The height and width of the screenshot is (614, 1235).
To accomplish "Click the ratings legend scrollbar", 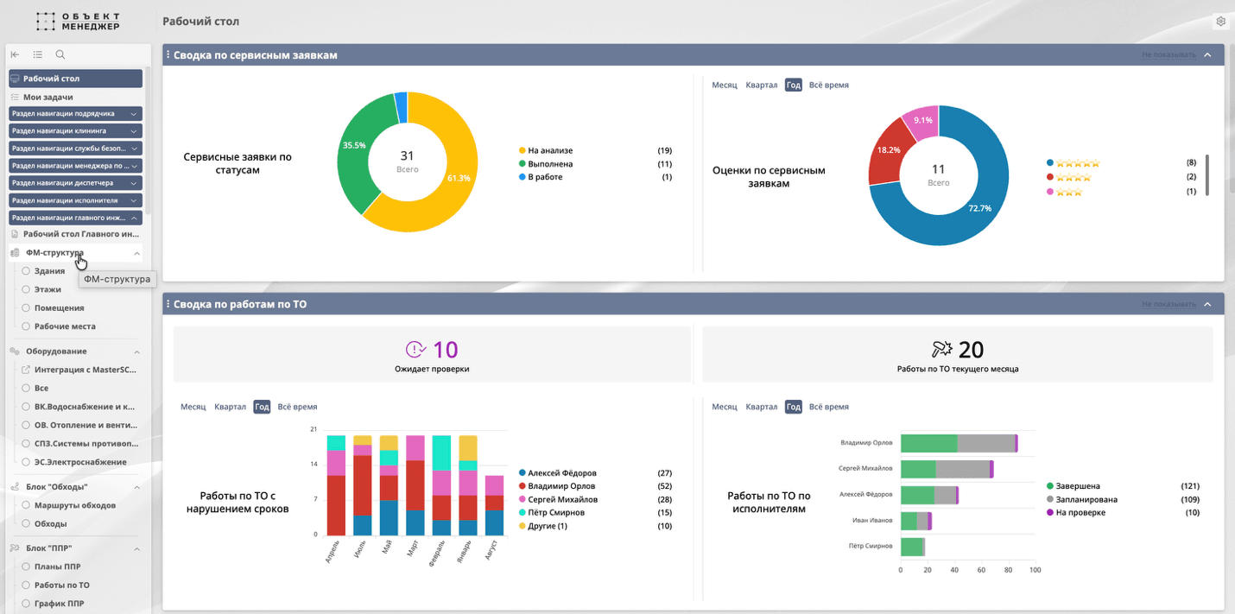I will (1206, 175).
